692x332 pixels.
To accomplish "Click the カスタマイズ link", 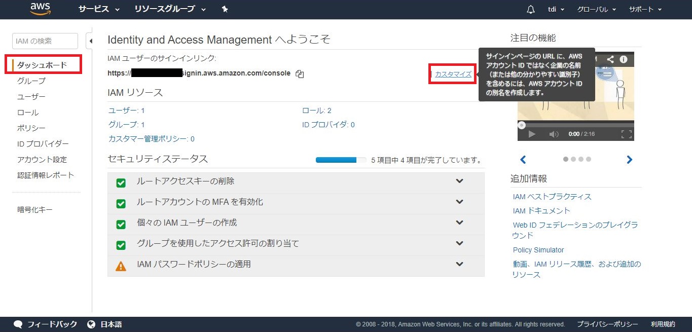I will pos(453,75).
